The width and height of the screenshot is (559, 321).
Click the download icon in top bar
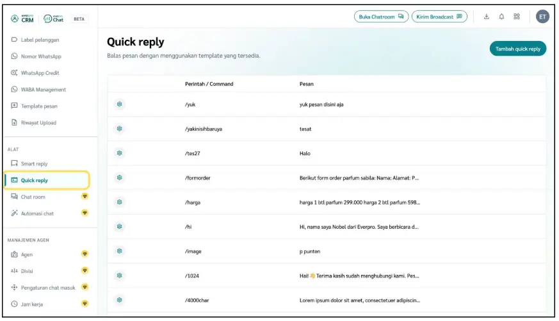486,17
